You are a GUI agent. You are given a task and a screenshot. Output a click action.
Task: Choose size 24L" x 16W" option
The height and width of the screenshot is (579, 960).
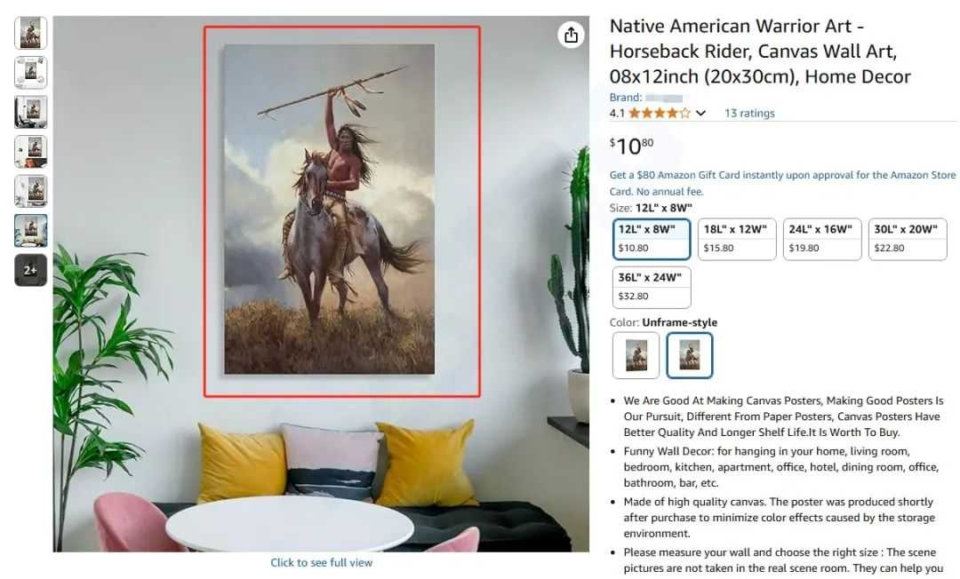[822, 239]
